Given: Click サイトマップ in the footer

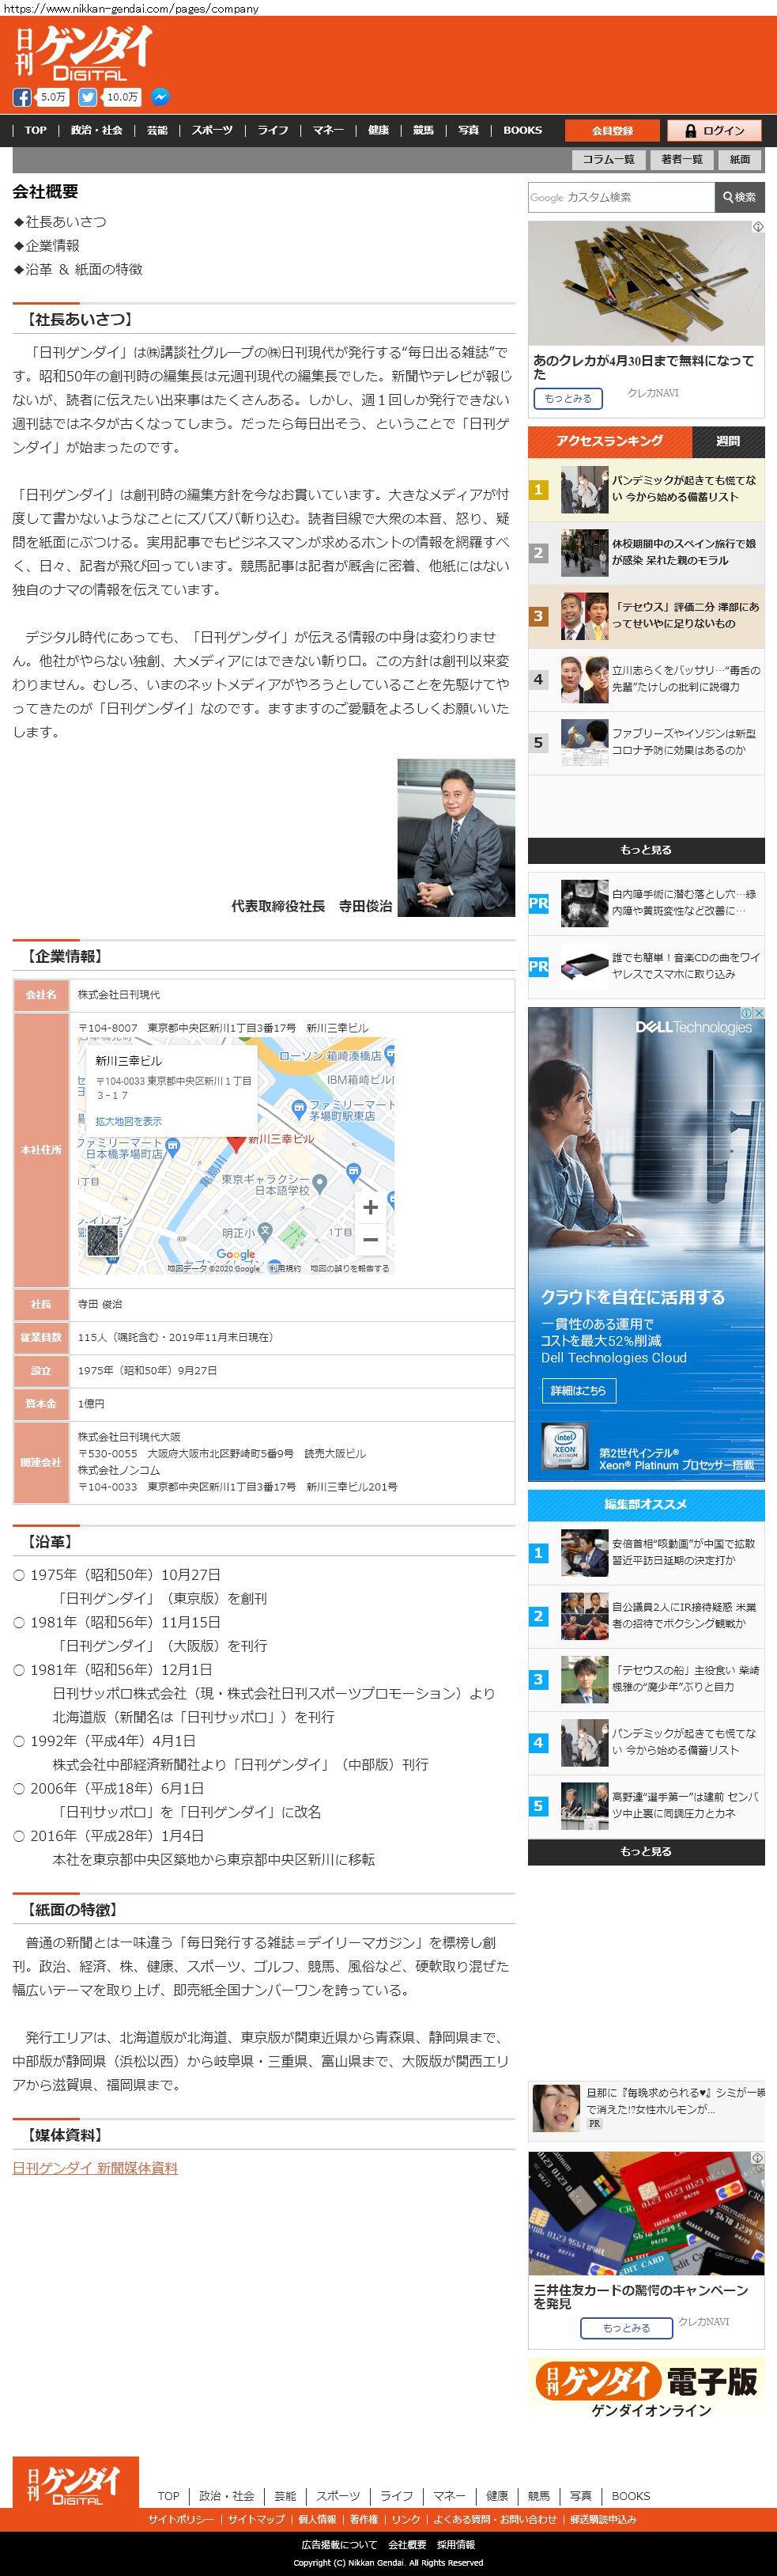Looking at the screenshot, I should [257, 2519].
